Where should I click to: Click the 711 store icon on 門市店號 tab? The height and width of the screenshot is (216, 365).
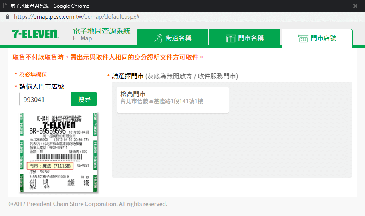(x=303, y=38)
